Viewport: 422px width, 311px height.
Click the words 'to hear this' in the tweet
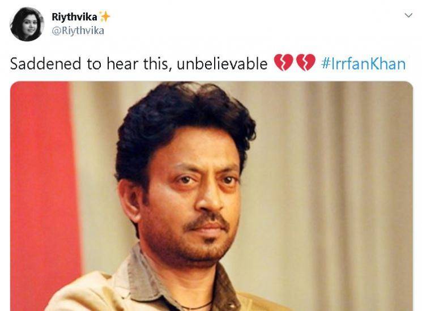(130, 64)
